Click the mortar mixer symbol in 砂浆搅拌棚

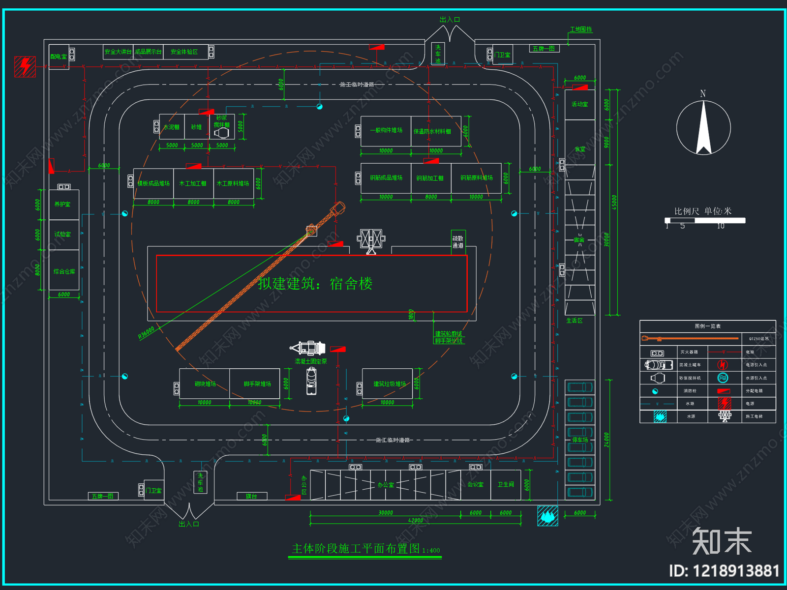point(221,133)
